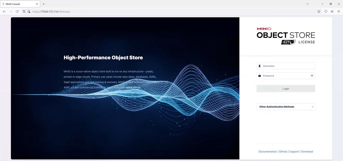Close the MinIO Console tab
The height and width of the screenshot is (161, 343).
[x=37, y=4]
